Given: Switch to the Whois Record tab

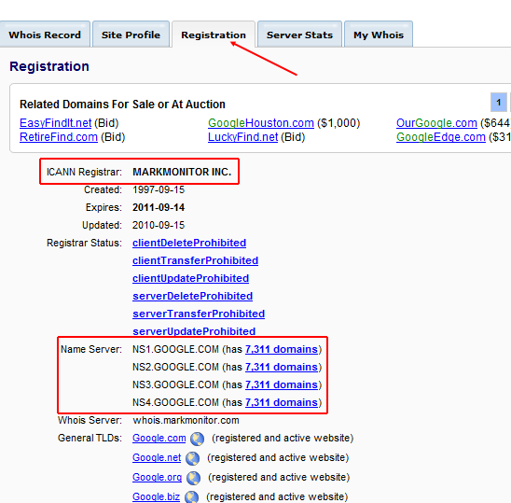Looking at the screenshot, I should point(45,35).
